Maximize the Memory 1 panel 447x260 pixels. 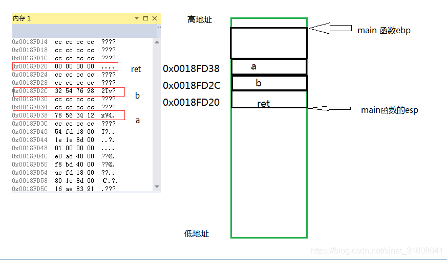146,18
